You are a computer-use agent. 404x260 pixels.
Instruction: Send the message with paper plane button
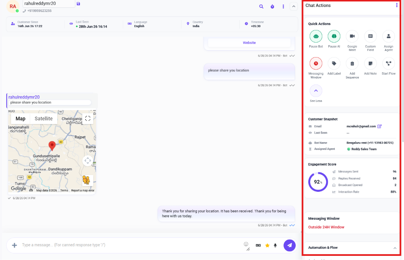(x=290, y=245)
